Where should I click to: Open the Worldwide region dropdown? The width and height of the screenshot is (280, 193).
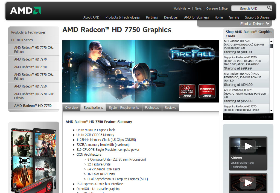182,8
